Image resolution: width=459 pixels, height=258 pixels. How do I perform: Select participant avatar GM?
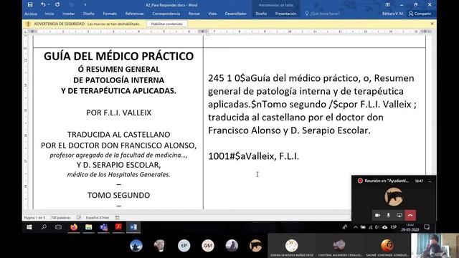[208, 245]
